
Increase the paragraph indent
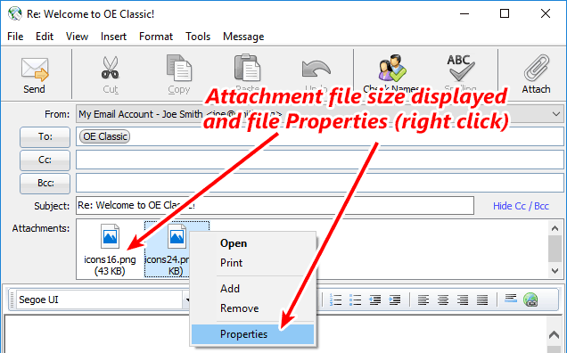point(395,300)
